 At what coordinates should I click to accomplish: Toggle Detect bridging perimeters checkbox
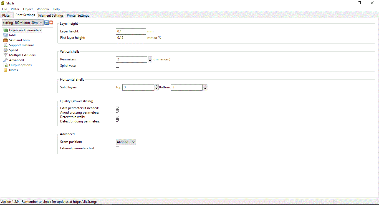117,121
